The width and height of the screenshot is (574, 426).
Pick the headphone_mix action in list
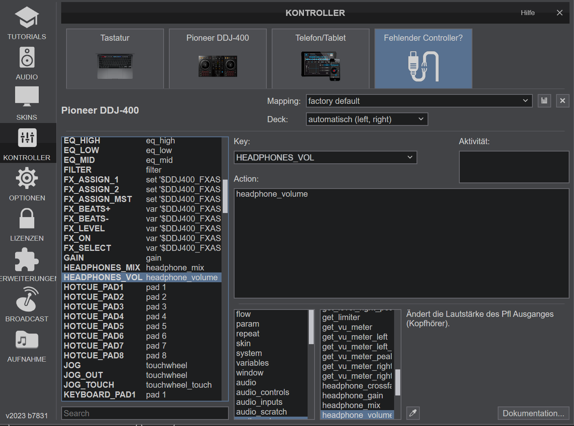coord(357,405)
